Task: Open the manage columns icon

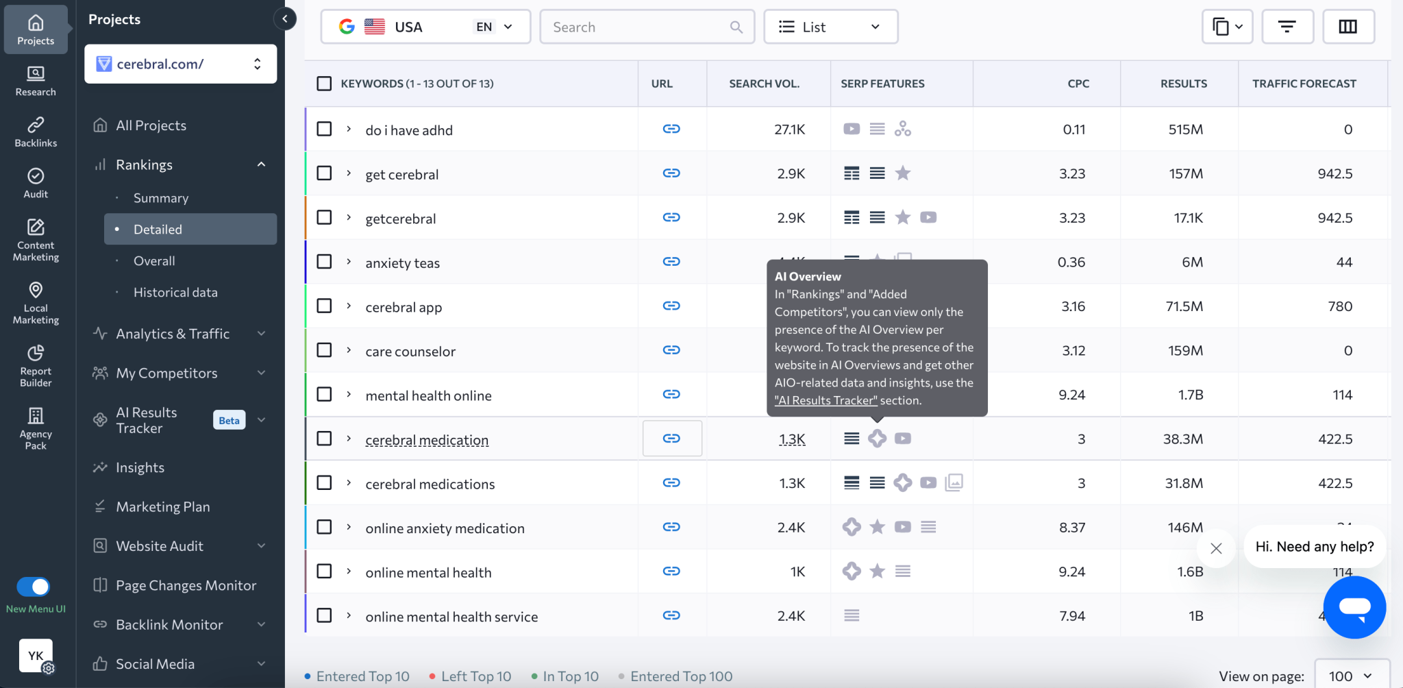Action: pos(1348,26)
